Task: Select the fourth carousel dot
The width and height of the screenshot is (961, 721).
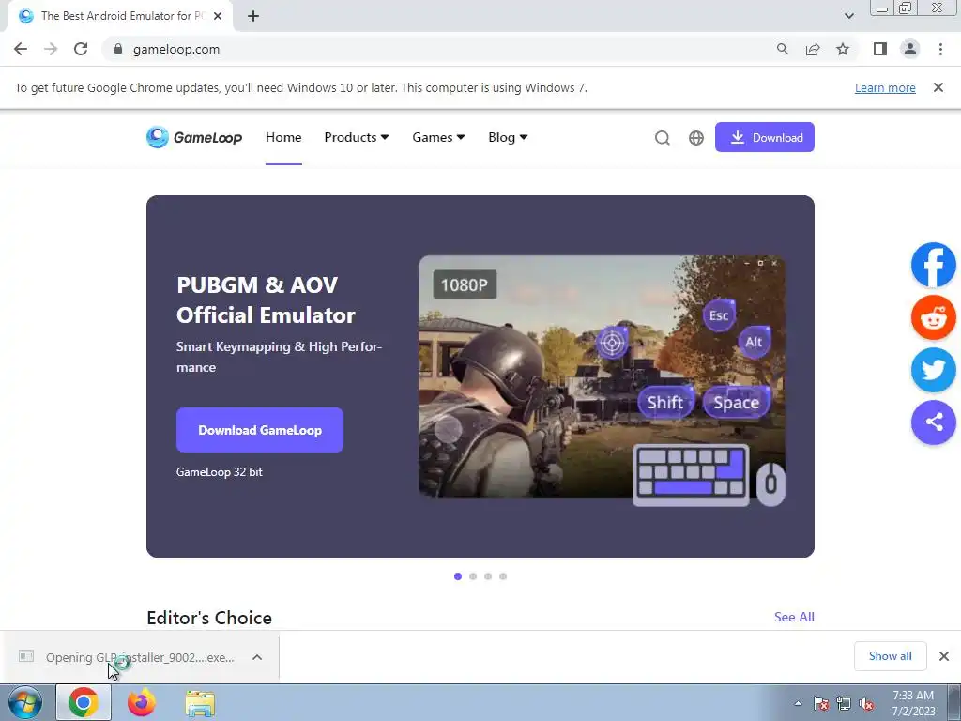Action: pyautogui.click(x=503, y=576)
